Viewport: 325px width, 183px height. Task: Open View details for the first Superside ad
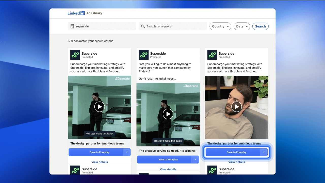click(100, 162)
